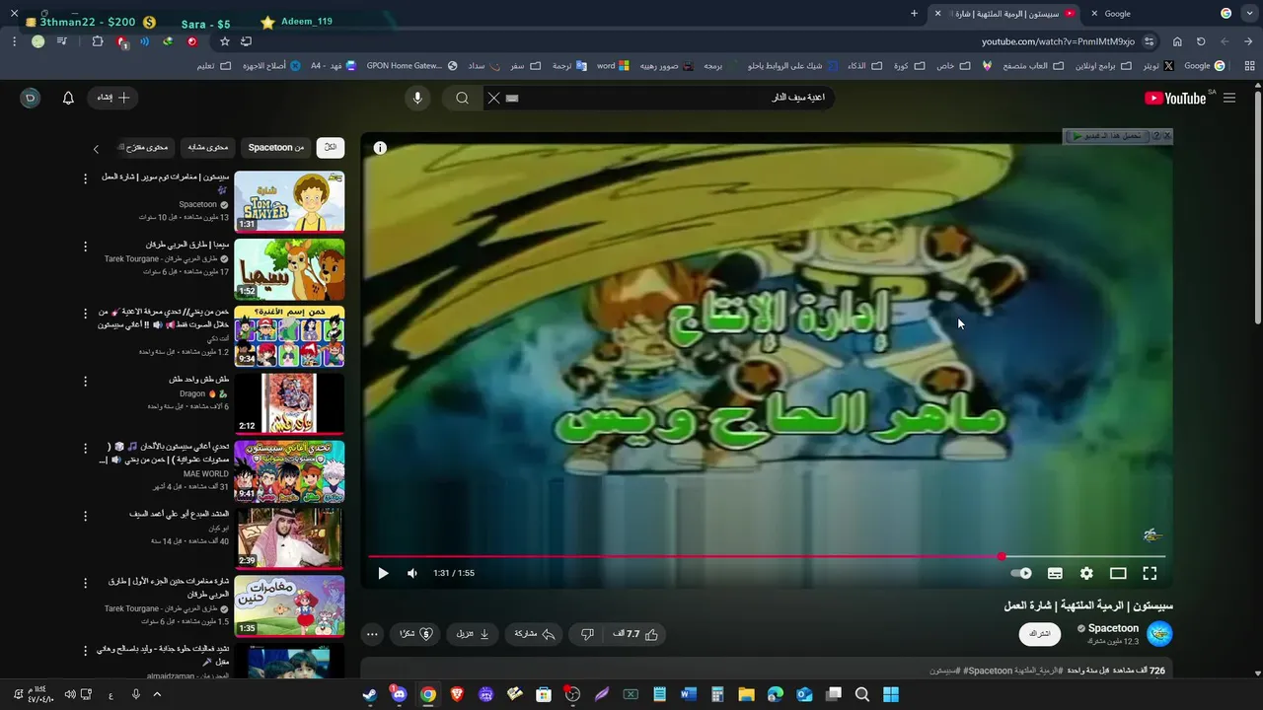Click the address bar URL
Image resolution: width=1263 pixels, height=710 pixels.
click(1058, 41)
